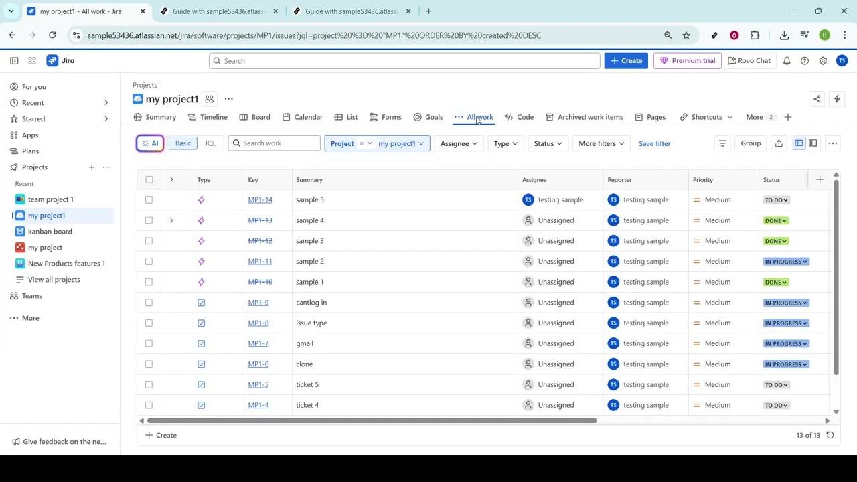Open the Calendar tab
857x482 pixels.
[302, 117]
